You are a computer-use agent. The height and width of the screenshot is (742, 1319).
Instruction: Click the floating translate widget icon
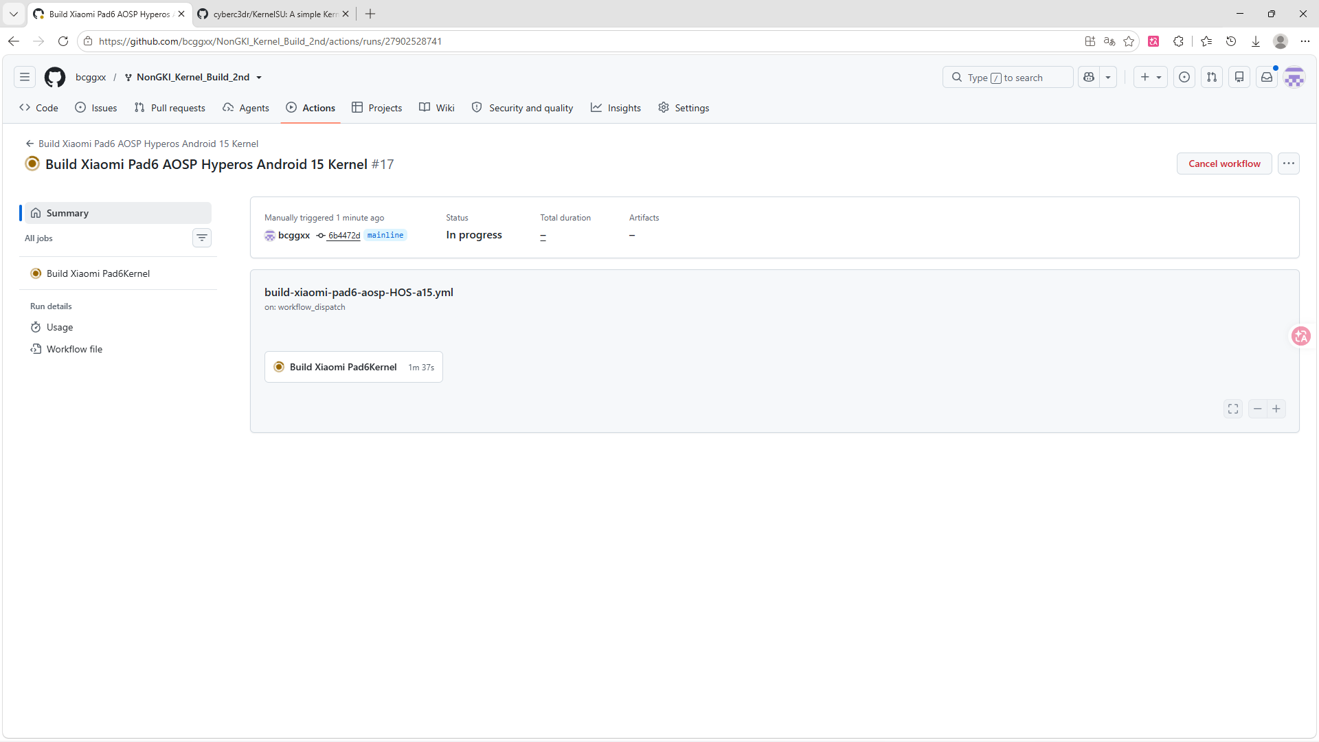pos(1301,336)
